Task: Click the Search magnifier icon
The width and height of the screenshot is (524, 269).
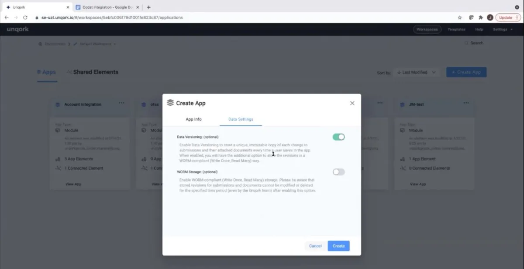Action: pyautogui.click(x=466, y=43)
